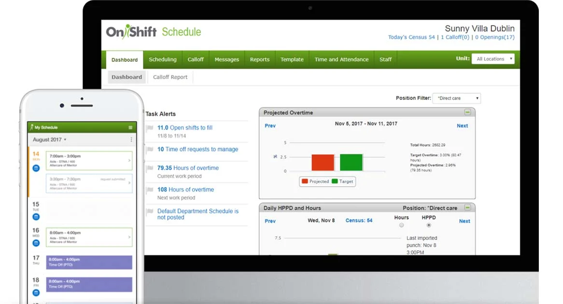Screen dimensions: 563x304
Task: Go to next week in Projected Overtime
Action: 462,126
